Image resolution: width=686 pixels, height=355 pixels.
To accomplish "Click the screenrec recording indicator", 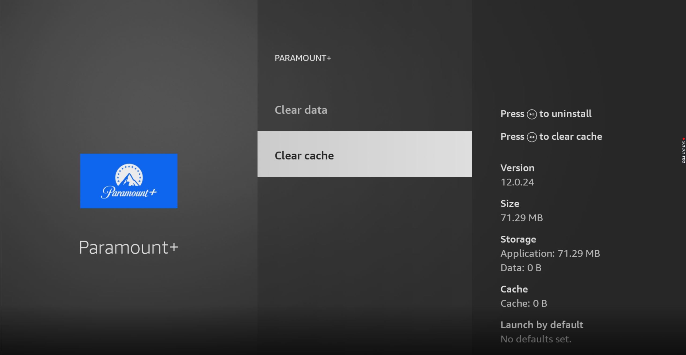I will [x=683, y=151].
